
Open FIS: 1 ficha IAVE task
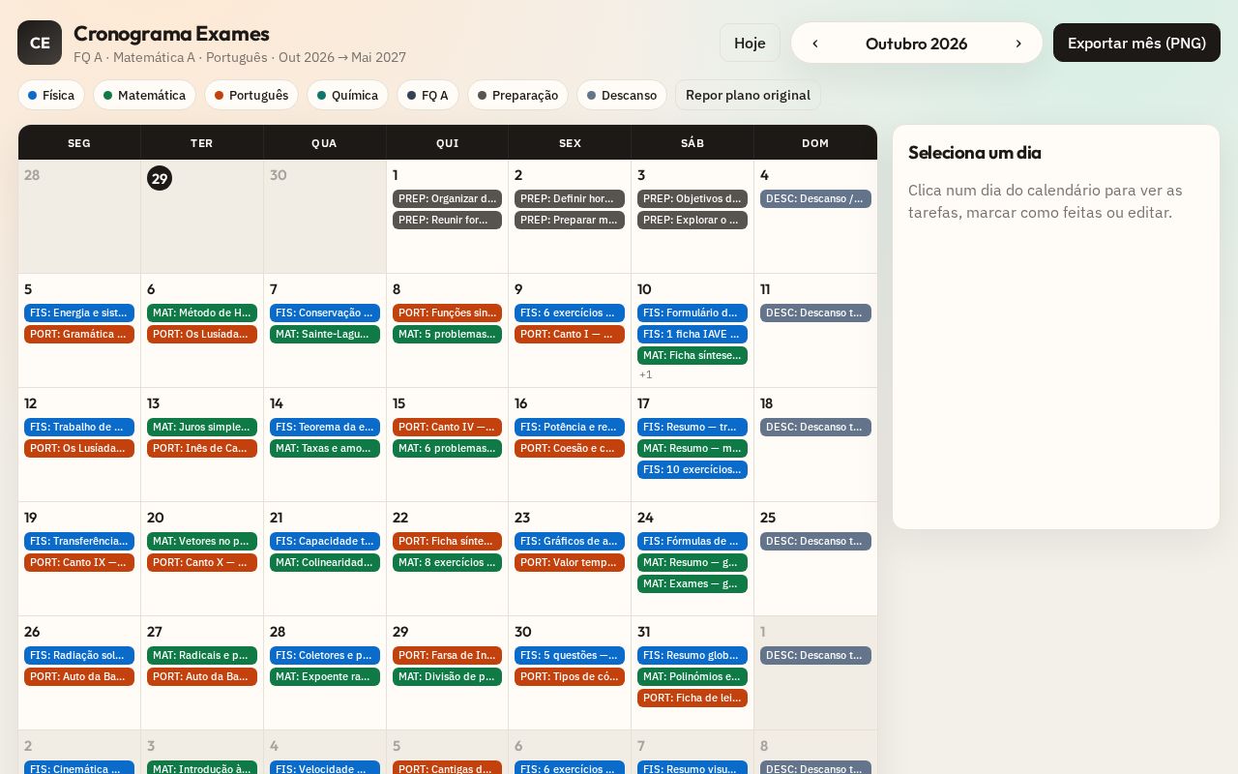point(693,334)
